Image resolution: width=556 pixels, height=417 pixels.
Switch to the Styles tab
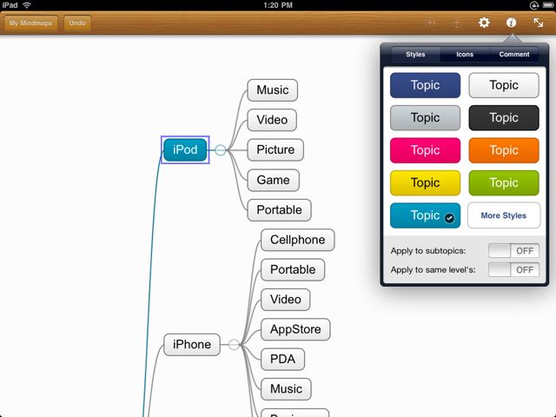(415, 54)
